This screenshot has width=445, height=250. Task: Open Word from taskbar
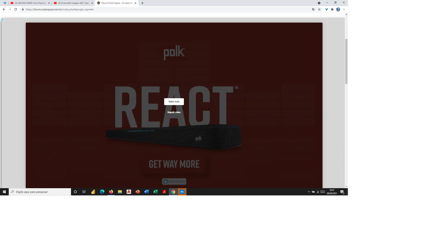click(x=146, y=192)
